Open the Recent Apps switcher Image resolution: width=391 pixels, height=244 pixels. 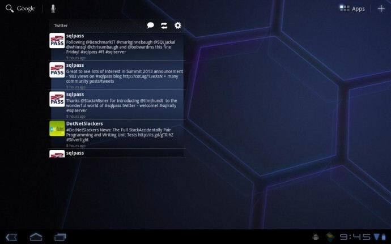(x=60, y=236)
